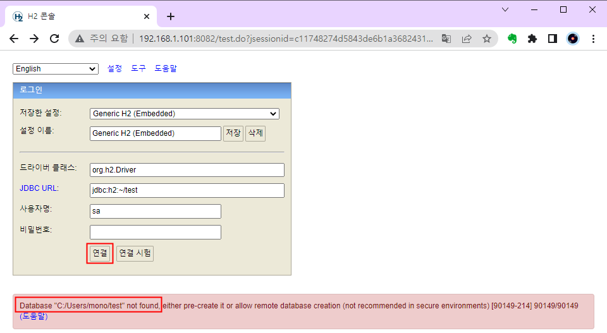Screen dimensions: 607x333
Task: Open the 도움말 link in error message
Action: (34, 317)
